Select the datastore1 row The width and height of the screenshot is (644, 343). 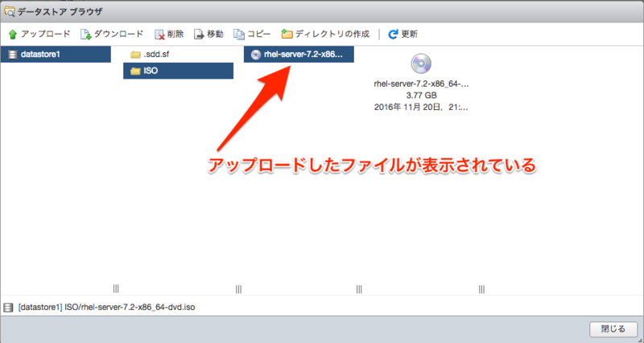pos(56,54)
